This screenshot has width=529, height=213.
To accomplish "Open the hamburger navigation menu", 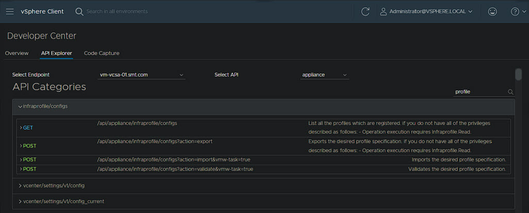I will 9,11.
